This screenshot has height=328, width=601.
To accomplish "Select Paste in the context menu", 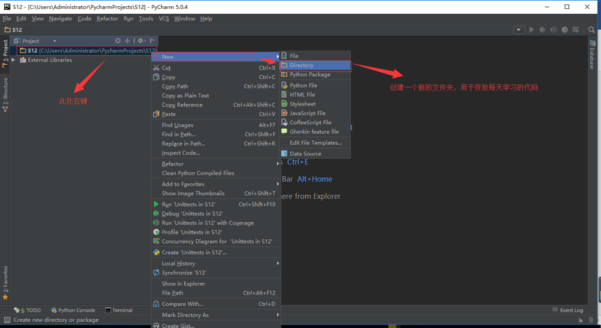I will 216,114.
